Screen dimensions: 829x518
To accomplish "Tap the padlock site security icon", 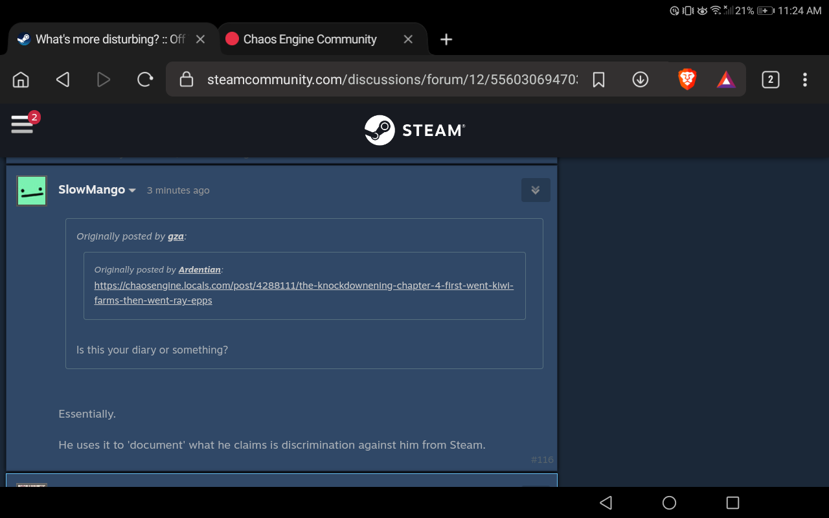I will [187, 80].
